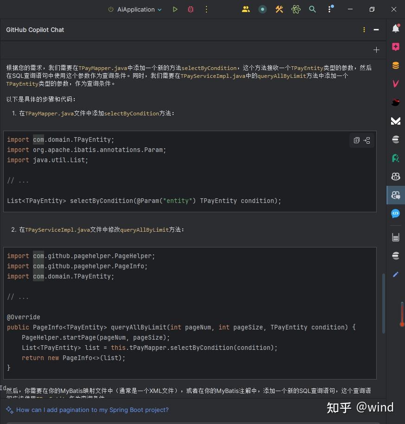Image resolution: width=405 pixels, height=424 pixels.
Task: Select the GitHub Copilot Chat sidebar icon
Action: [x=395, y=195]
